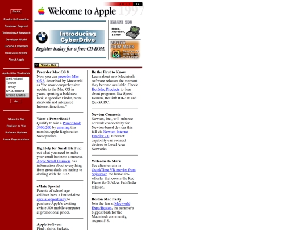307x230 pixels.
Task: Click the Find It button
Action: [x=16, y=11]
